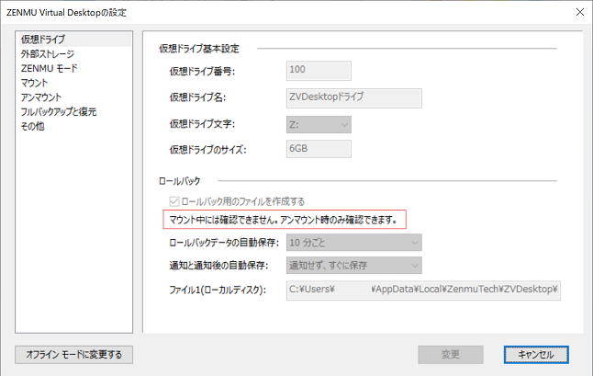This screenshot has height=376, width=593.
Task: Click the highlighted マウント中には確認できません notice
Action: click(283, 220)
